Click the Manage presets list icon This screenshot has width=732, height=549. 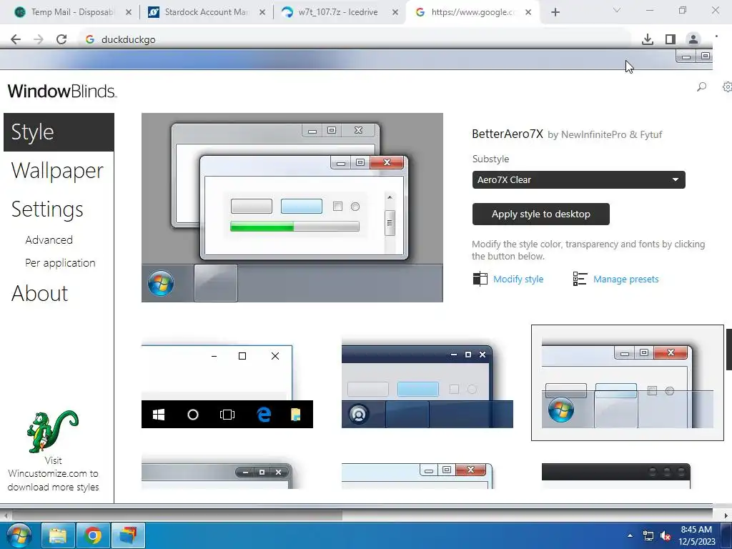(x=580, y=279)
